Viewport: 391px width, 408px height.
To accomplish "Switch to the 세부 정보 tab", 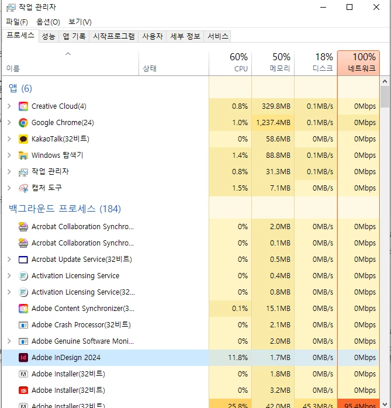I will 185,36.
